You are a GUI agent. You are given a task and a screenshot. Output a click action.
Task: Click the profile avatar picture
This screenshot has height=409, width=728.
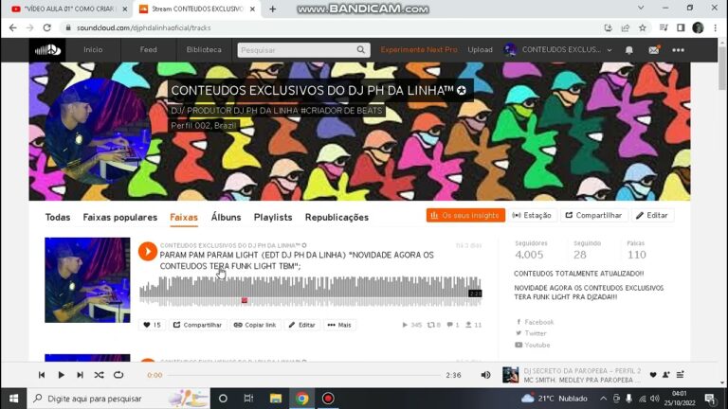(98, 132)
